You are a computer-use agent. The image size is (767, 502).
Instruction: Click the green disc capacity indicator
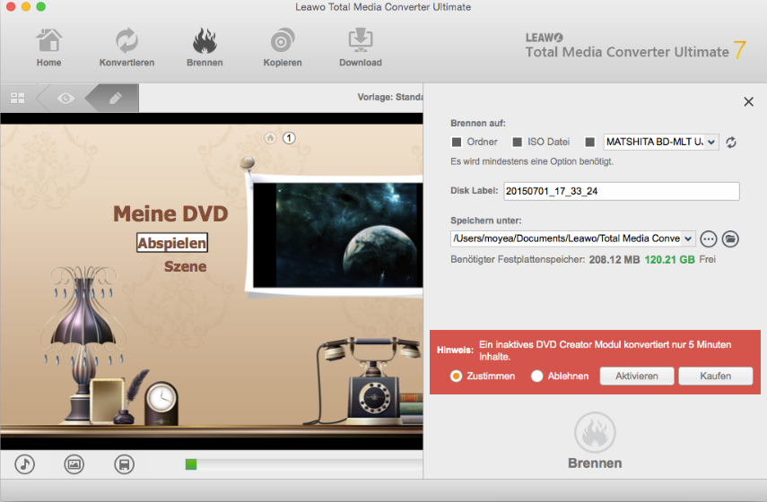(191, 464)
